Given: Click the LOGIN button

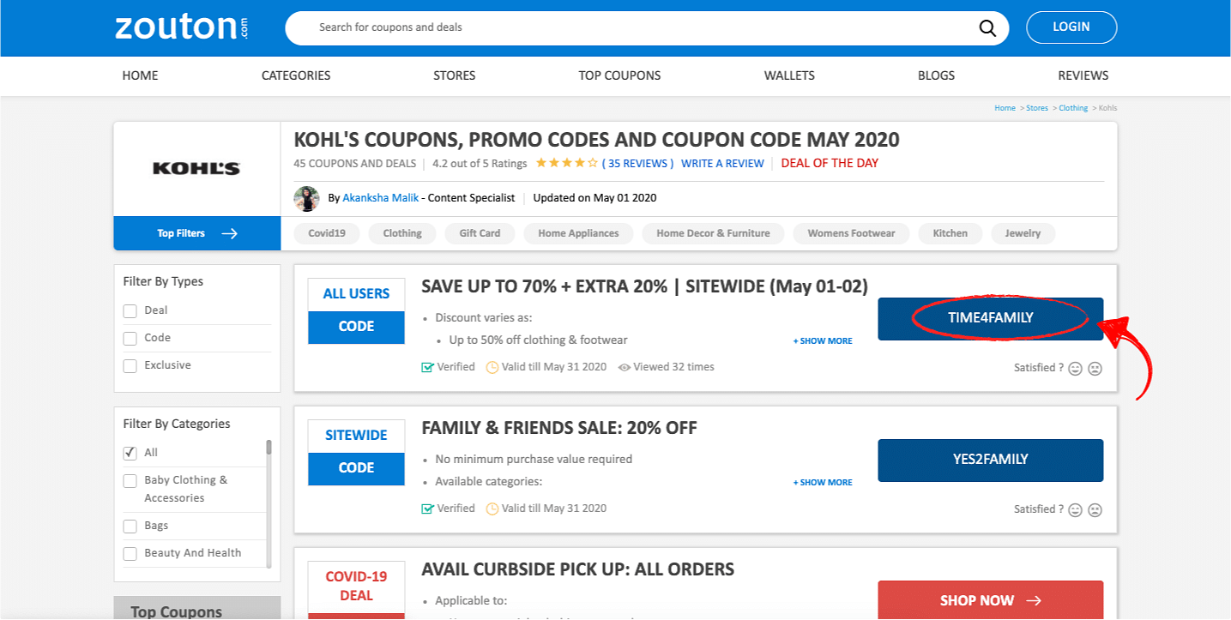Looking at the screenshot, I should pyautogui.click(x=1071, y=27).
